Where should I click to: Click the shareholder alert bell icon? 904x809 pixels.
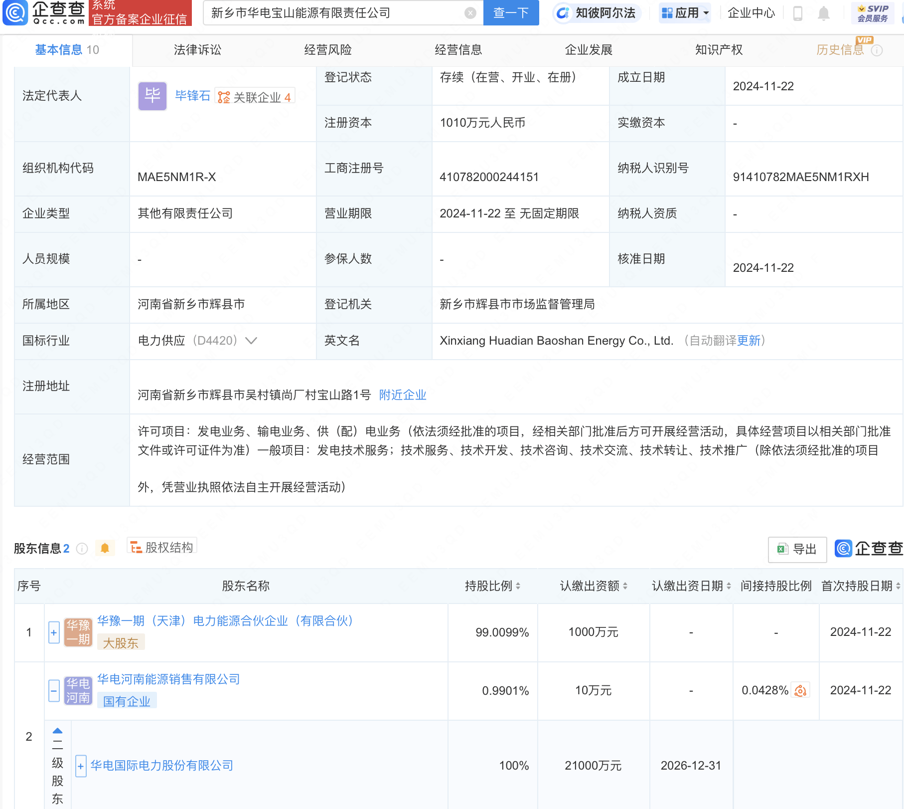click(105, 548)
